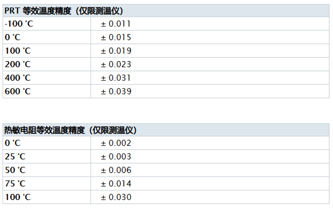Select the ± 0.030 accuracy cell
Screen dimensions: 333x208
pos(116,197)
